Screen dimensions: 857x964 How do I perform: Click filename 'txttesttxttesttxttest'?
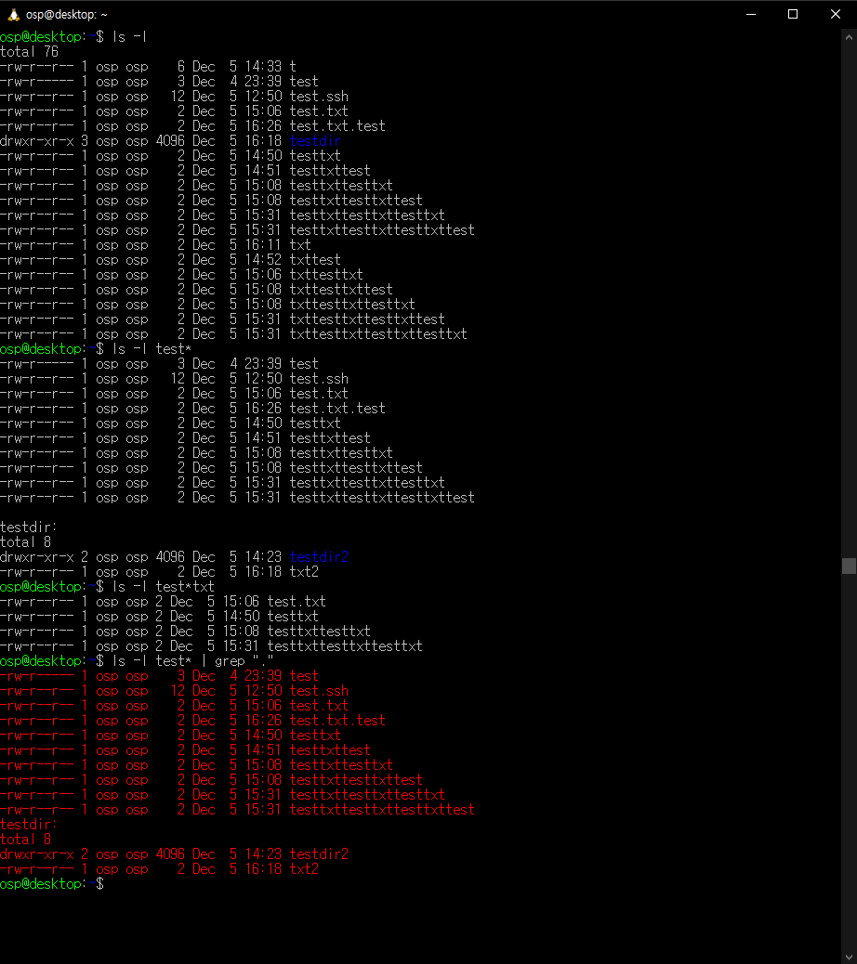tap(366, 319)
